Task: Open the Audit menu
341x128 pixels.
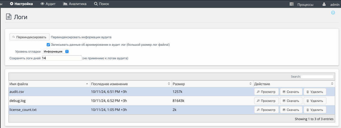Action: click(x=48, y=4)
